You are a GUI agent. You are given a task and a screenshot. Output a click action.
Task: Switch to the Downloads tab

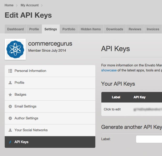tap(115, 29)
